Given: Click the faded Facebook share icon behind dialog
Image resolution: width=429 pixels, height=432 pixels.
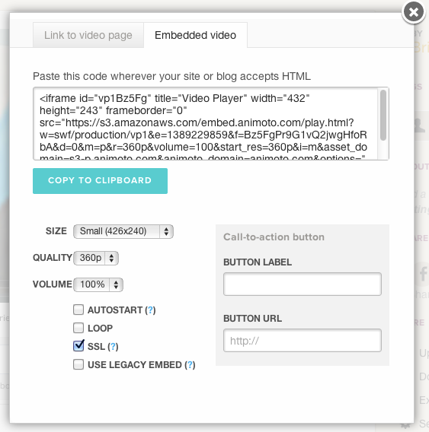Looking at the screenshot, I should tap(423, 274).
